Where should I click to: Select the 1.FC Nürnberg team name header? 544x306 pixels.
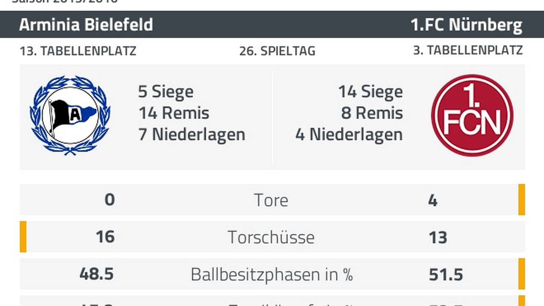pos(466,25)
